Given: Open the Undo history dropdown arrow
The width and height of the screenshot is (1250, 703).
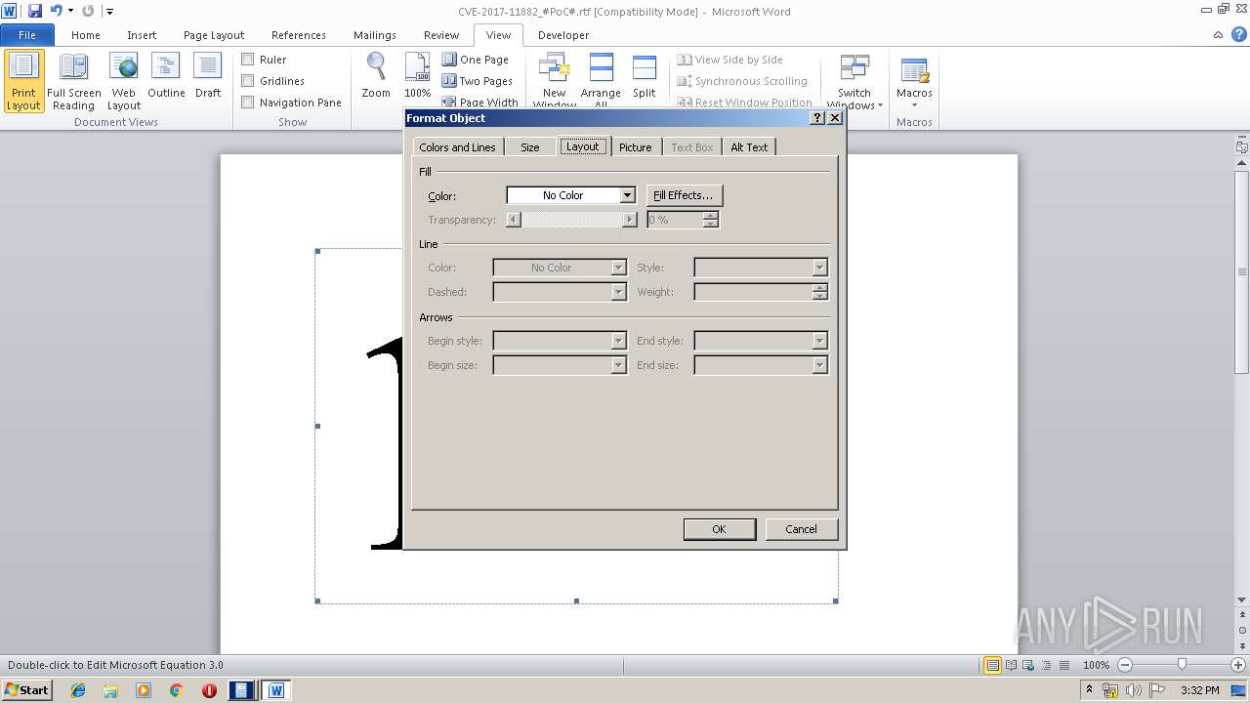Looking at the screenshot, I should click(x=70, y=11).
